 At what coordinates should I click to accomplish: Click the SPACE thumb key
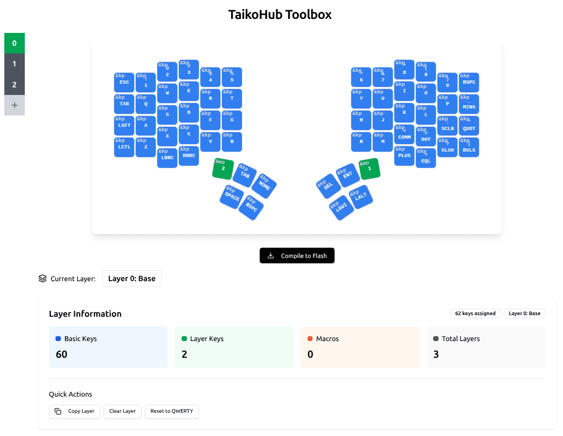pyautogui.click(x=232, y=197)
